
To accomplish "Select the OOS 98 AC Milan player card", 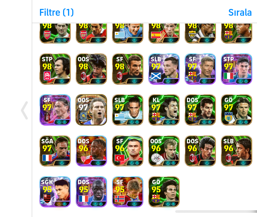I will click(x=91, y=69).
